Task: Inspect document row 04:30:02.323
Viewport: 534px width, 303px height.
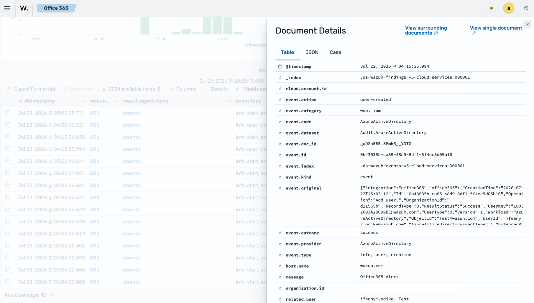Action: tap(8, 125)
